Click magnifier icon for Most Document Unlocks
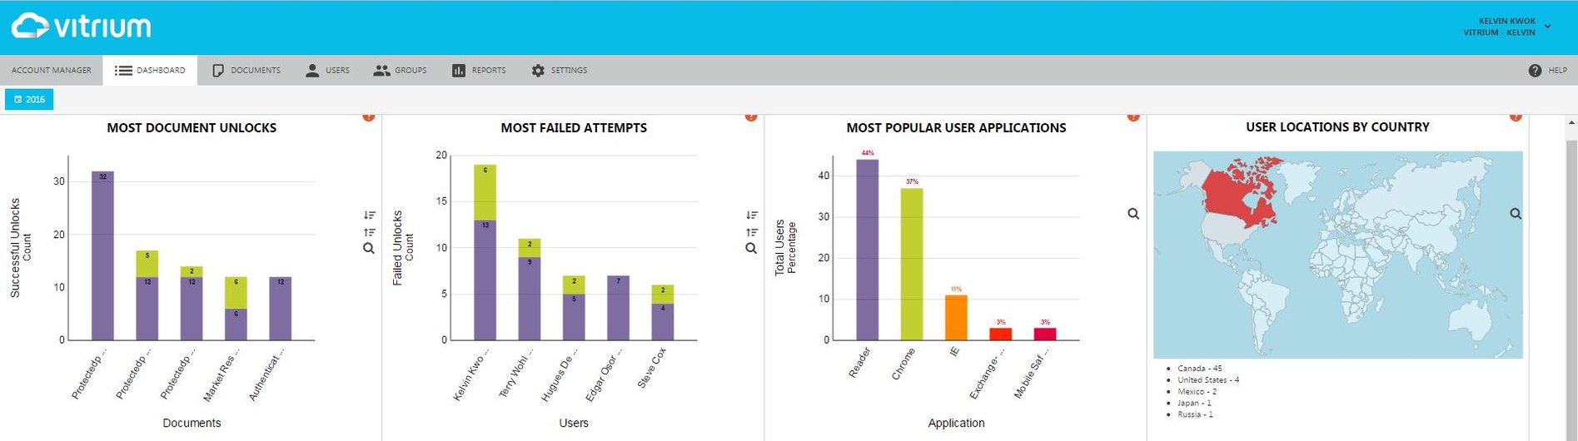This screenshot has width=1578, height=441. [x=369, y=248]
